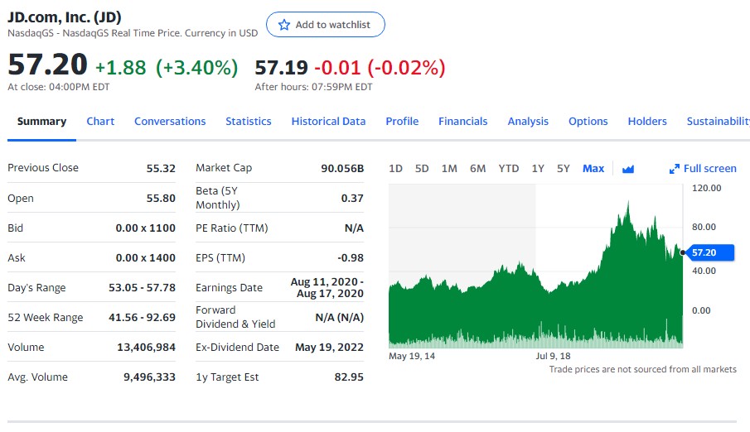Click the PE Ratio (TTM) label
This screenshot has width=750, height=432.
click(231, 228)
